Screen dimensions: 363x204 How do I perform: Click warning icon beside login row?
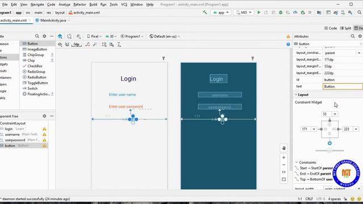[x=44, y=129]
